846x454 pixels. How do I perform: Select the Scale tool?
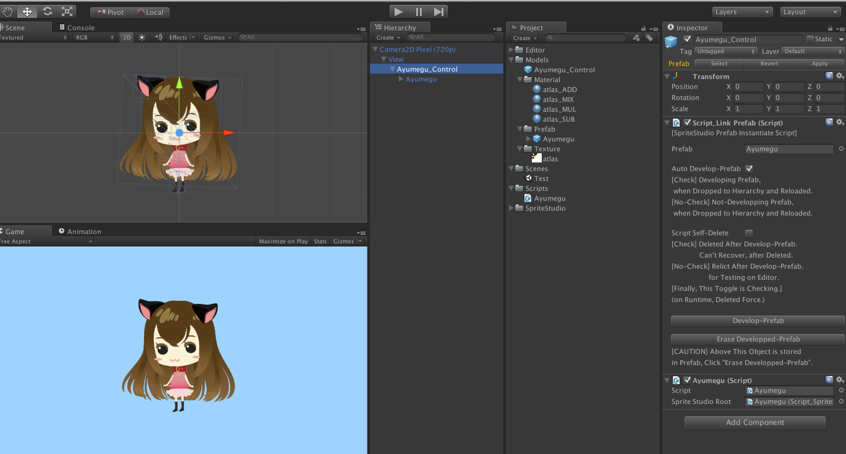coord(67,12)
